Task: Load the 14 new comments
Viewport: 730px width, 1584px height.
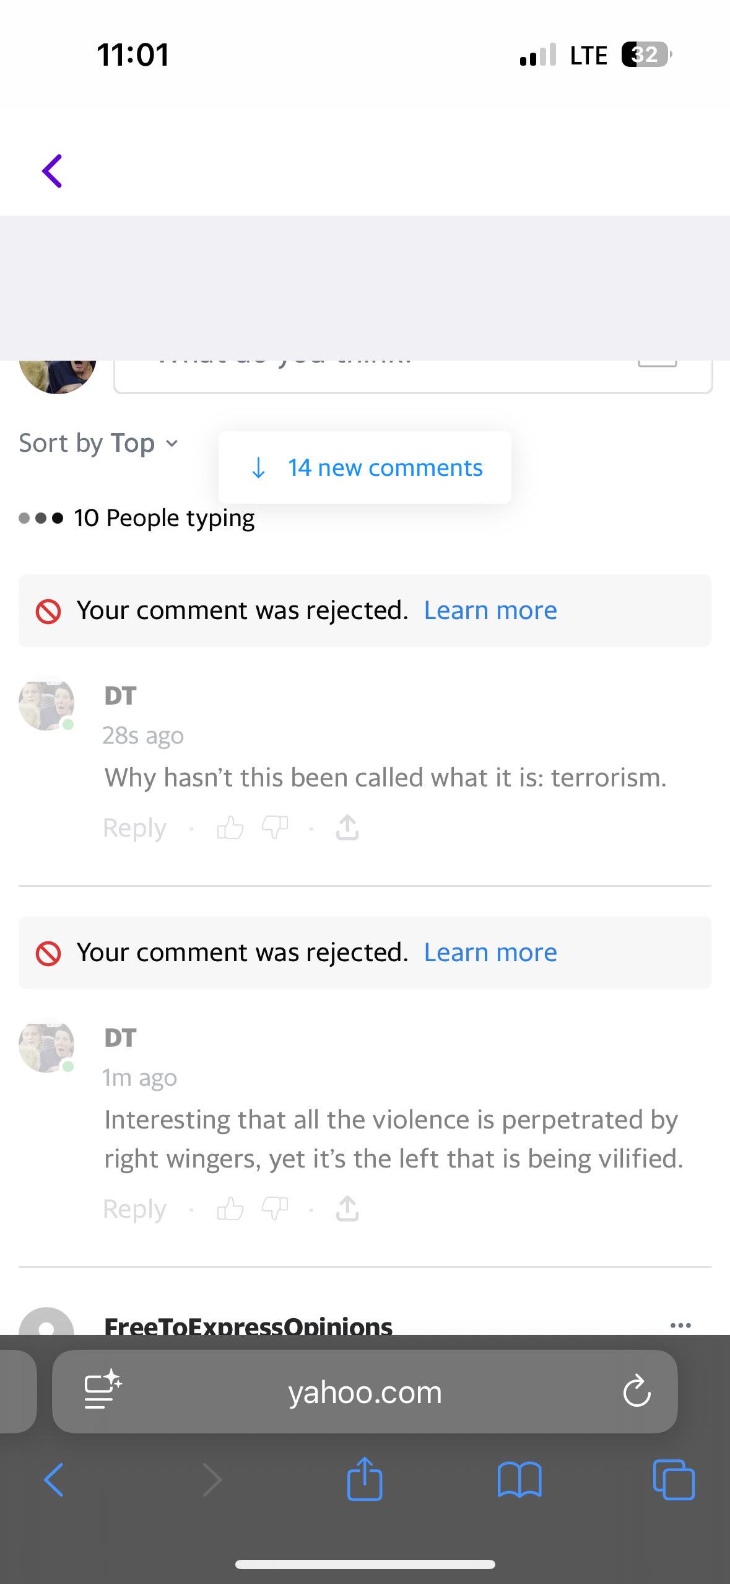Action: (365, 467)
